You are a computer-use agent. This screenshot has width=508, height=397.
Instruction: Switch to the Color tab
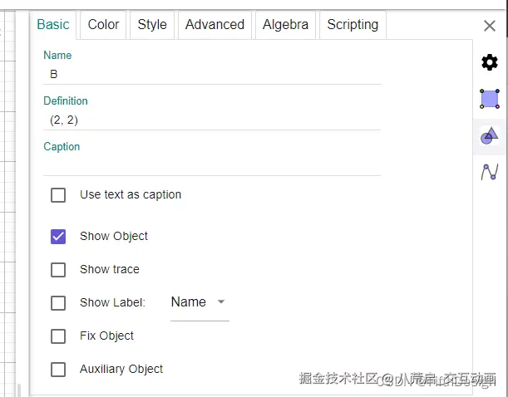click(103, 25)
